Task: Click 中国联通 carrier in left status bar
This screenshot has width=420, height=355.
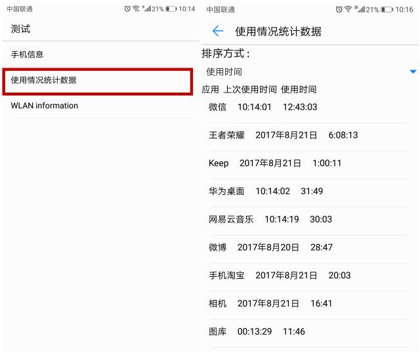Action: click(x=20, y=9)
